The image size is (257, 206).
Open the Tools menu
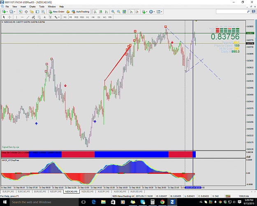point(42,7)
